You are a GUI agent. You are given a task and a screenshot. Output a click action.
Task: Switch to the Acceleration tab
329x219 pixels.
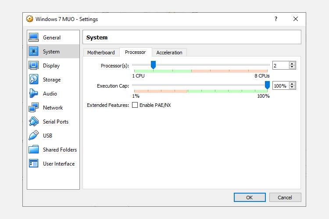169,53
